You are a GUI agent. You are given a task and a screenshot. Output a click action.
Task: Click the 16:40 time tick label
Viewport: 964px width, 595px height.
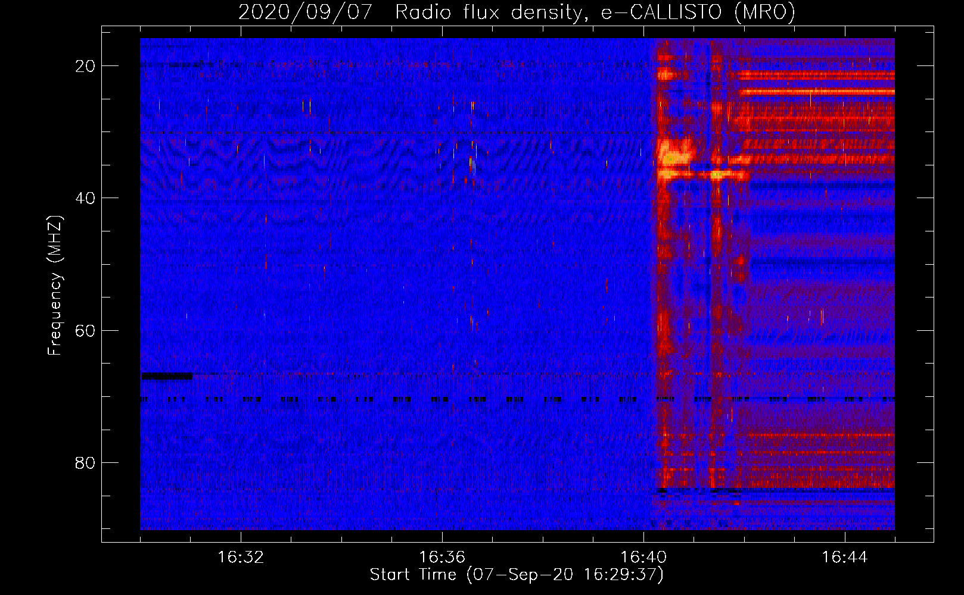pyautogui.click(x=643, y=558)
